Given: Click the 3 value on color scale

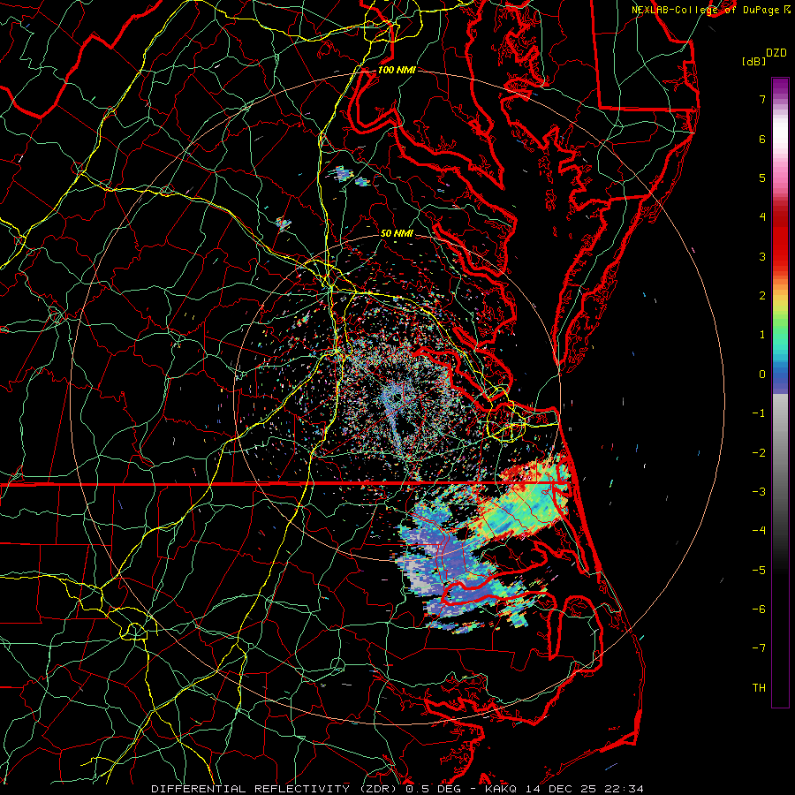Looking at the screenshot, I should point(762,256).
